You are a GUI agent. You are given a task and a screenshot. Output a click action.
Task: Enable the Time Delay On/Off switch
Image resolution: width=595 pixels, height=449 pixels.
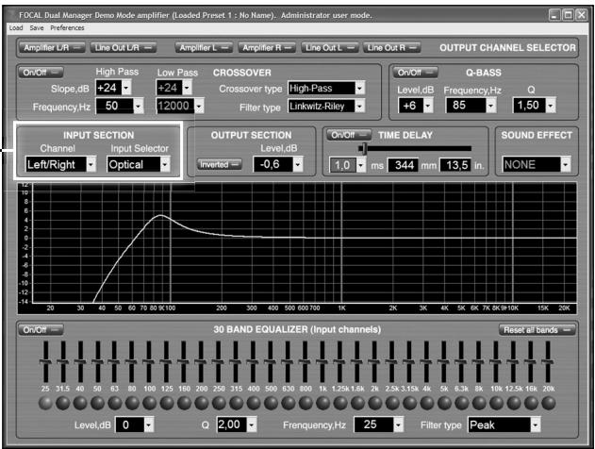(x=349, y=135)
